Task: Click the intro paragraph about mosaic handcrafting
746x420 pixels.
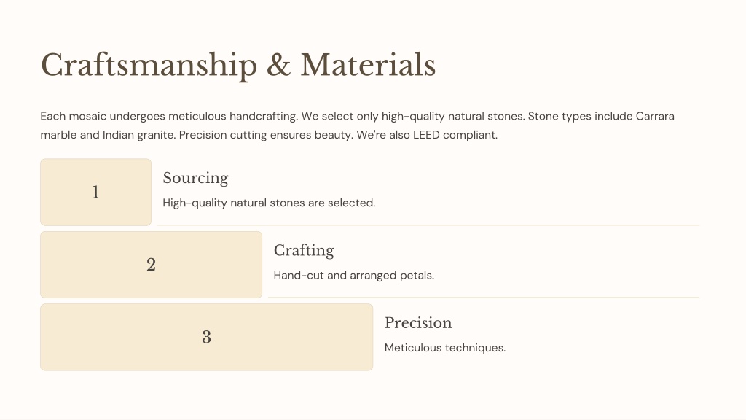Action: 357,125
